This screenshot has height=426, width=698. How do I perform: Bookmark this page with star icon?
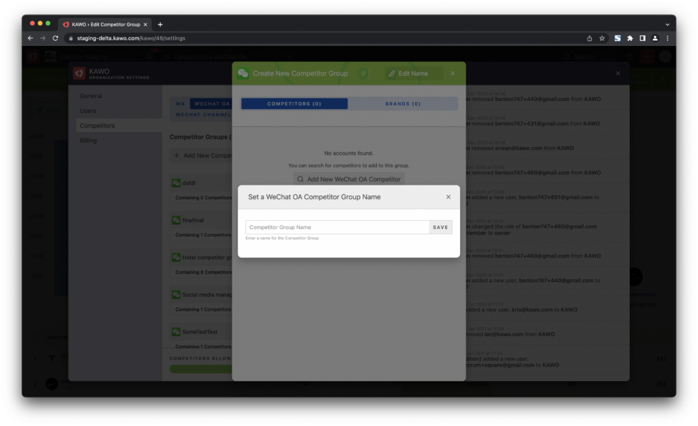click(602, 38)
